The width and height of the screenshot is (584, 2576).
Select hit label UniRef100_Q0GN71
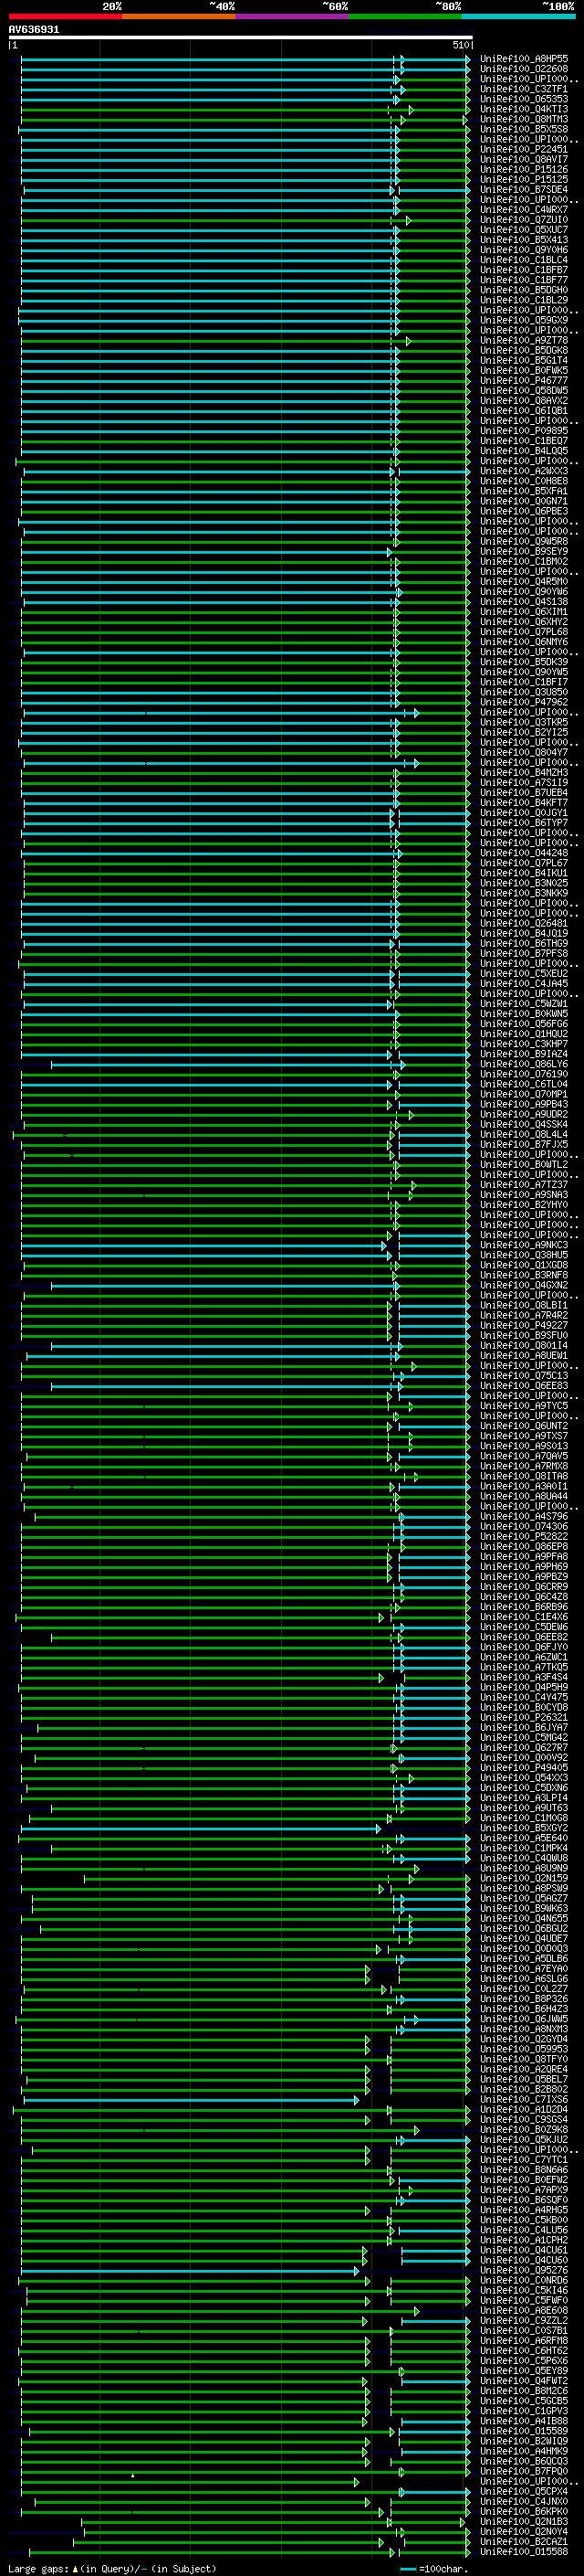(524, 501)
